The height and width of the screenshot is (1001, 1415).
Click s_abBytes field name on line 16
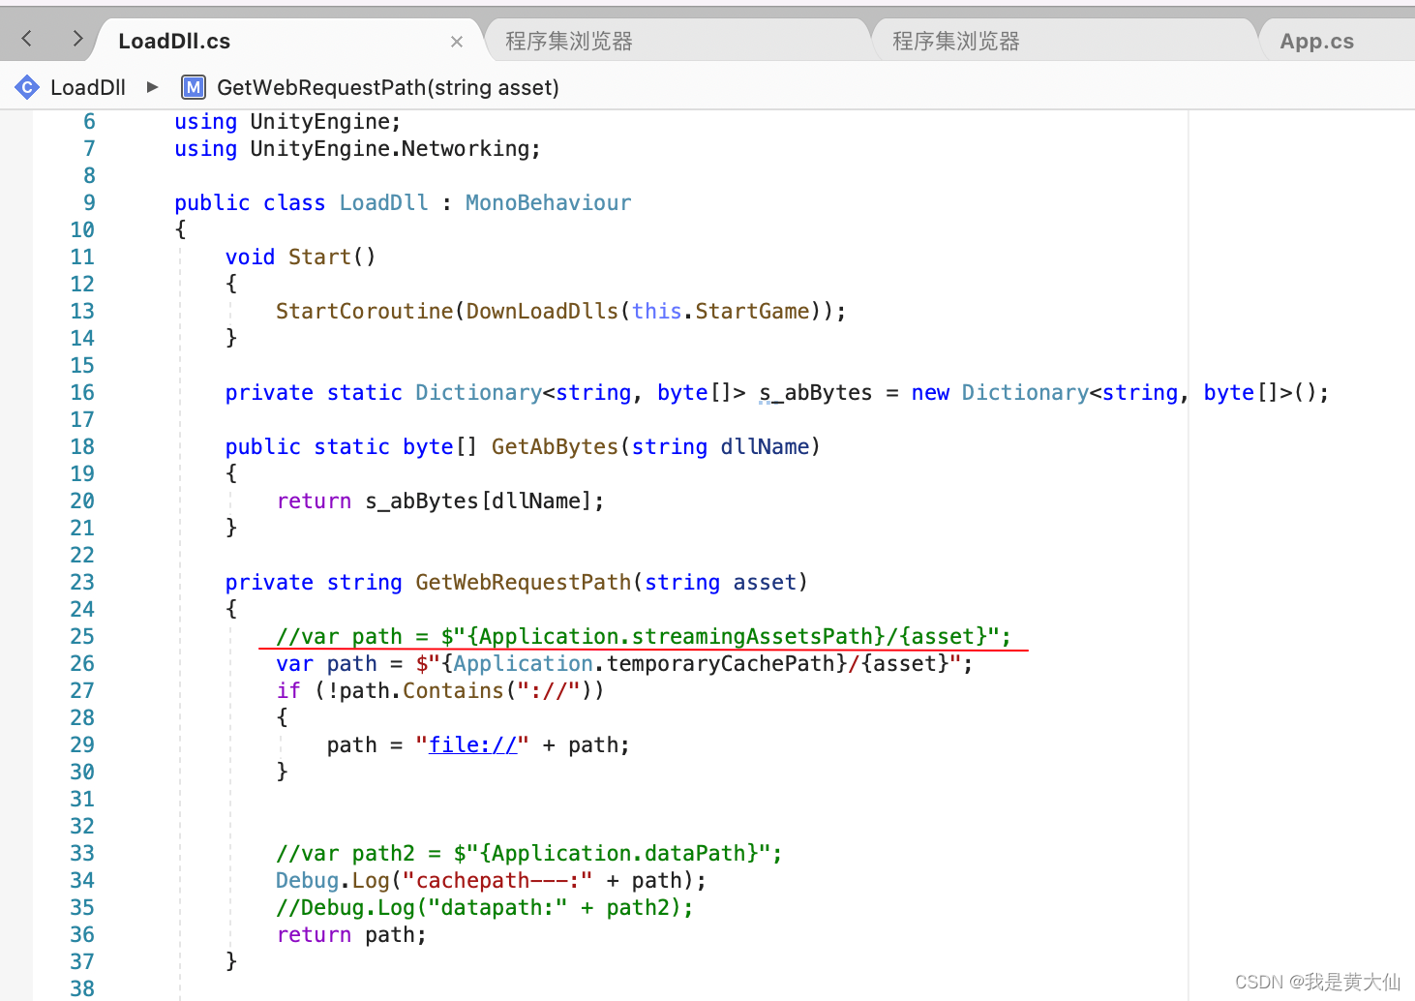point(815,392)
